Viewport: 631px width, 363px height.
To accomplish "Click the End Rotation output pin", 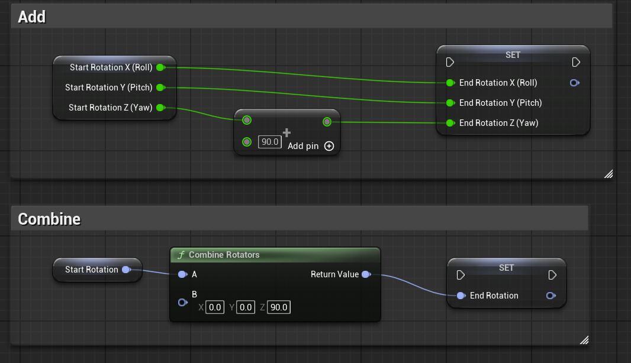I will [551, 296].
